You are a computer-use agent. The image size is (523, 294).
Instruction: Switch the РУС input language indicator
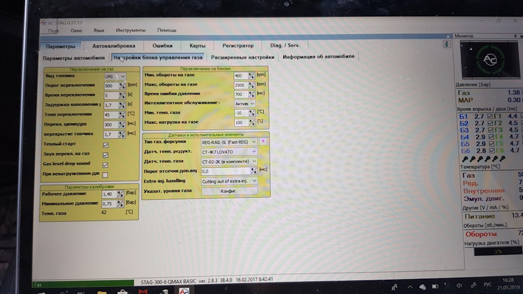487,284
